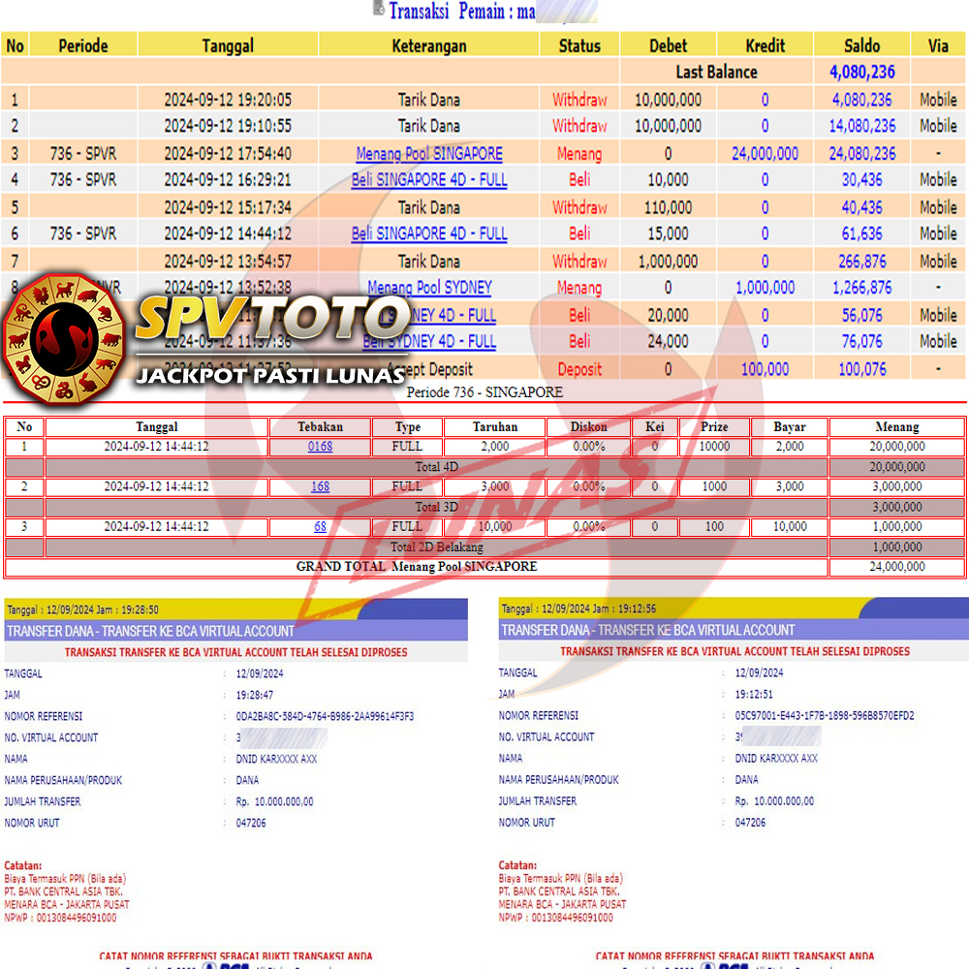The width and height of the screenshot is (969, 969).
Task: Open the Menang Pool SYDNEY link
Action: point(429,288)
